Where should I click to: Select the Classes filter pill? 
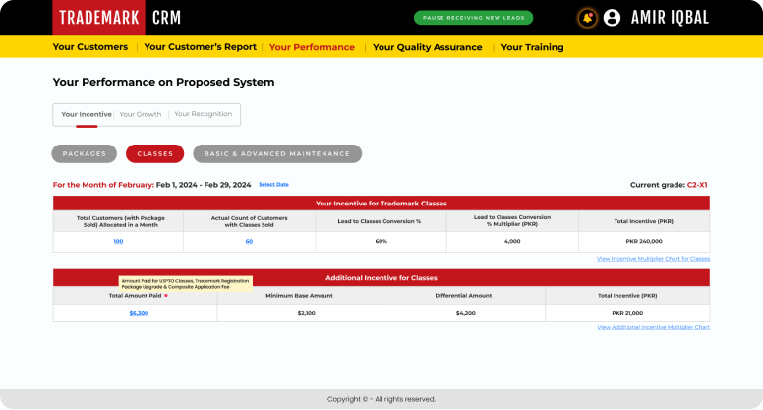[x=154, y=153]
